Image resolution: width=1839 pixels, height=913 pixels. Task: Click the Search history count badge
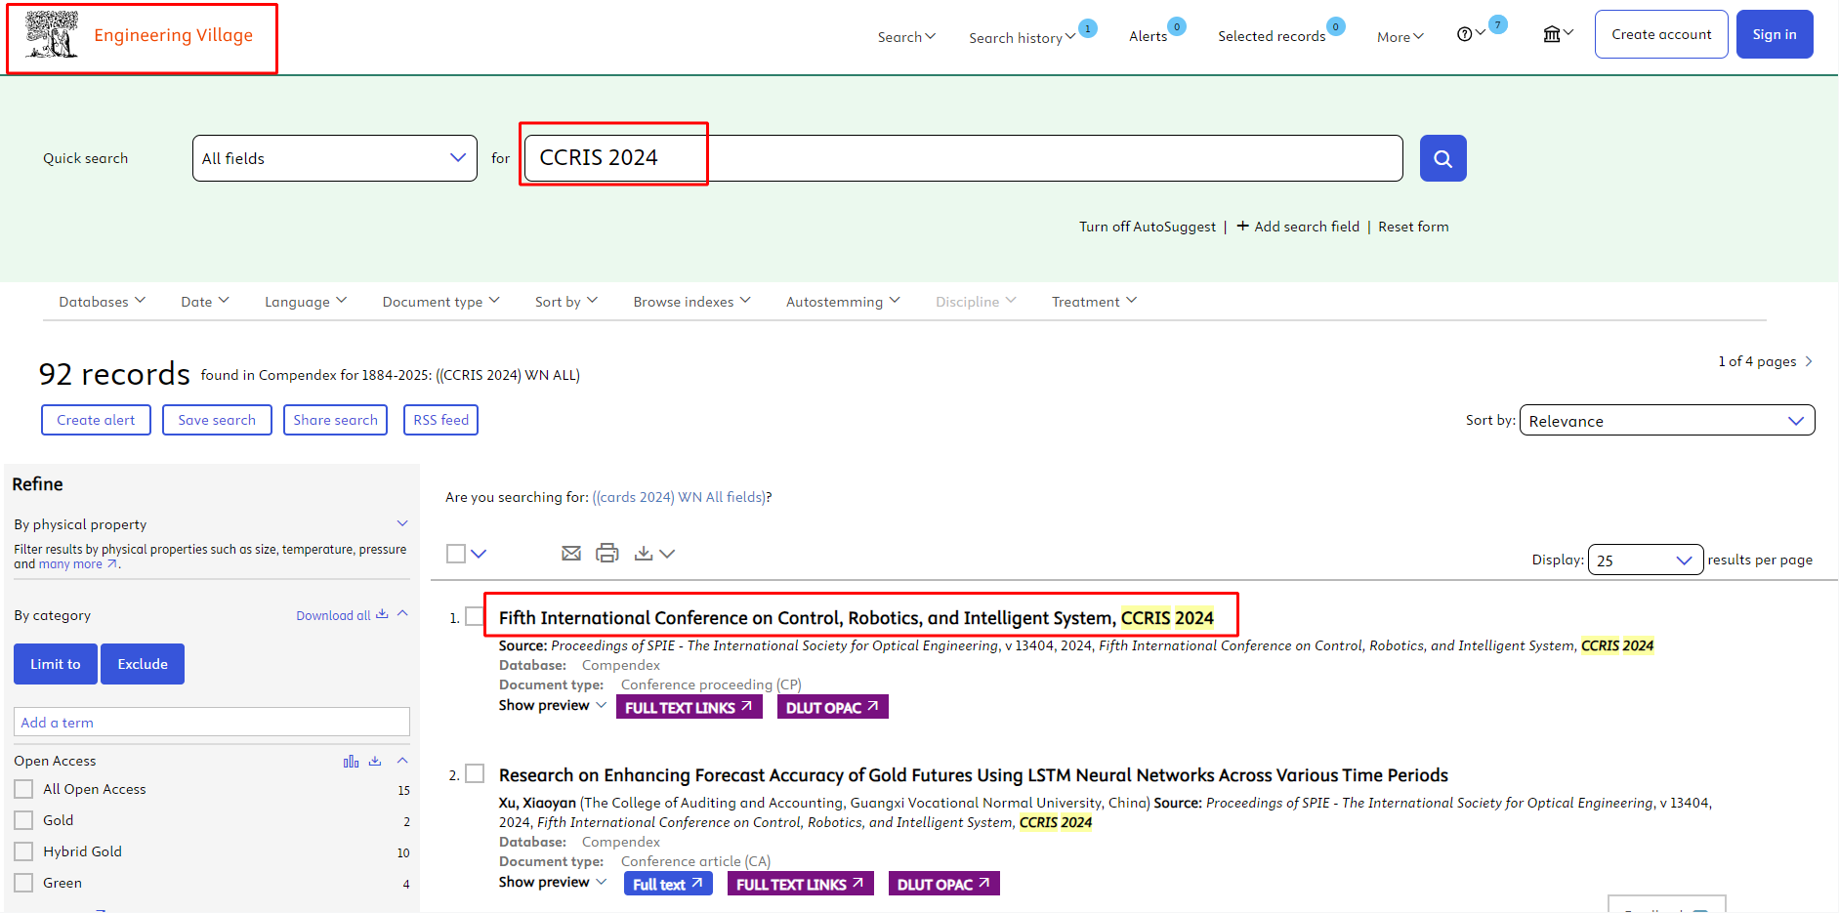click(1088, 28)
